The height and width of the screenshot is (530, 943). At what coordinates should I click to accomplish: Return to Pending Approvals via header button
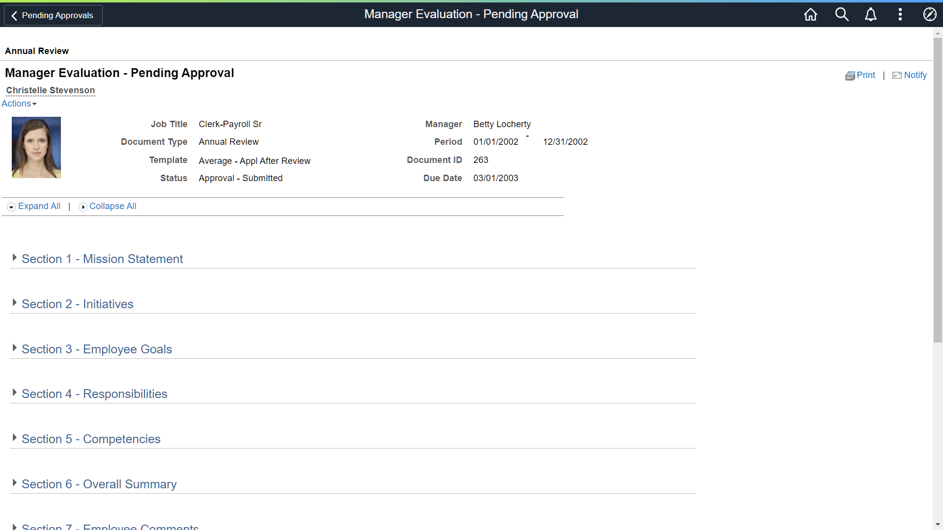53,15
